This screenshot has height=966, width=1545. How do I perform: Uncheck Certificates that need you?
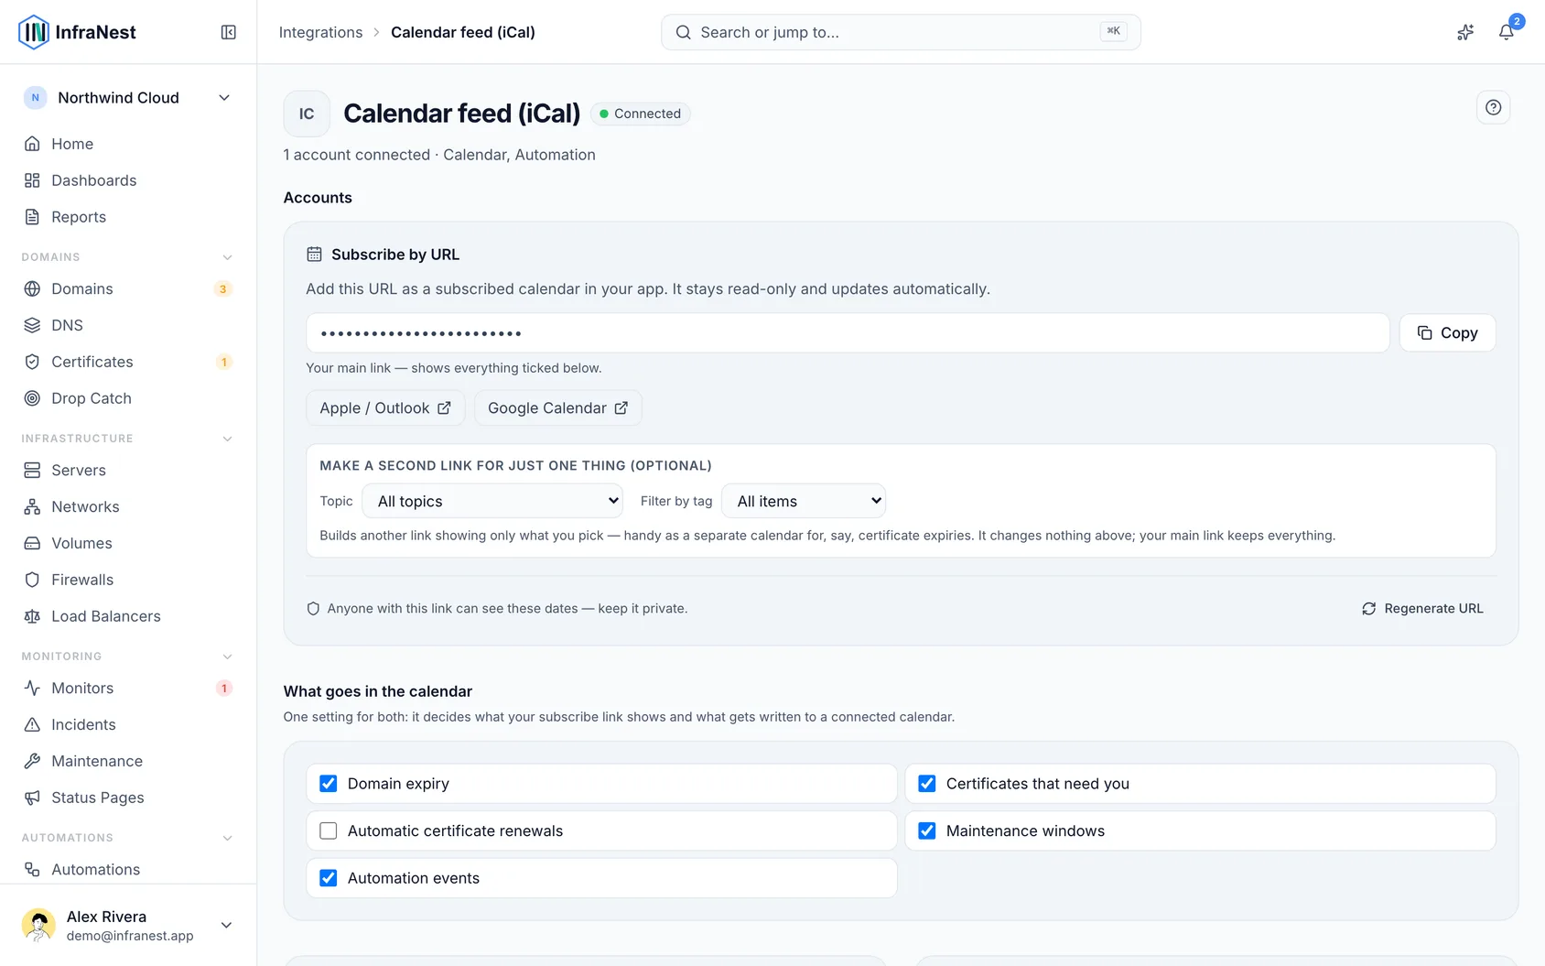tap(926, 784)
